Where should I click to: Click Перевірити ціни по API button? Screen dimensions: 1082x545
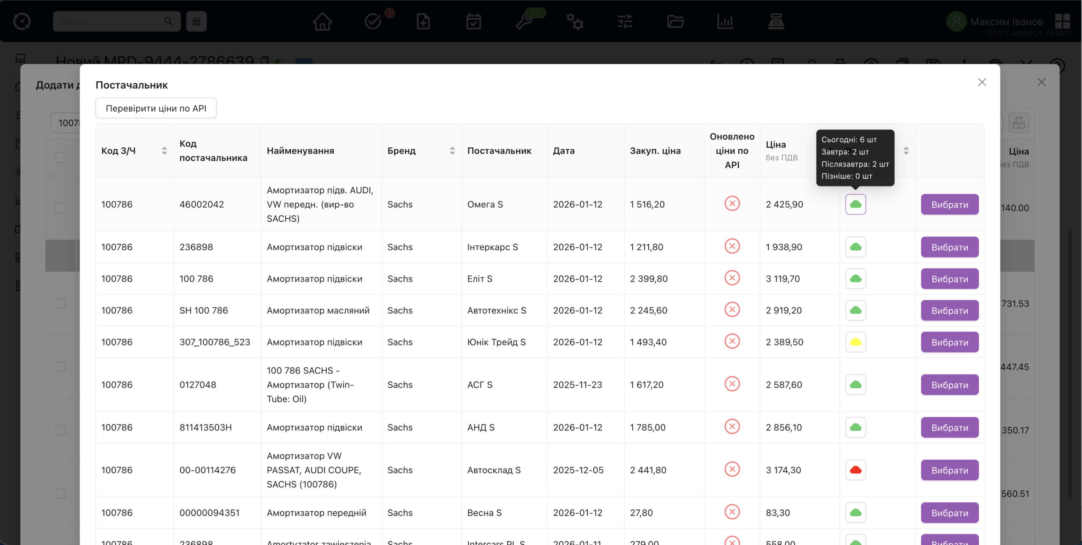point(156,108)
